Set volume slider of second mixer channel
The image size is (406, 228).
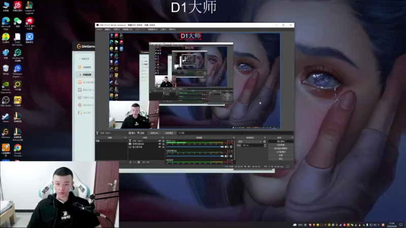(195, 156)
